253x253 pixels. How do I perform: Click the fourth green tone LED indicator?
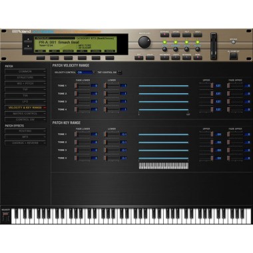[x=197, y=42]
